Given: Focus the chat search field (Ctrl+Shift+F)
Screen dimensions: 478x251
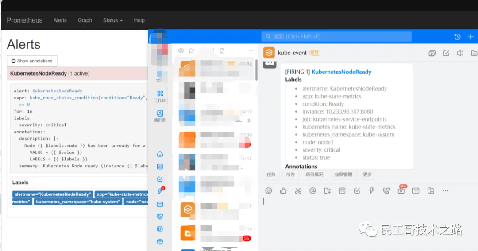Looking at the screenshot, I should [x=336, y=37].
